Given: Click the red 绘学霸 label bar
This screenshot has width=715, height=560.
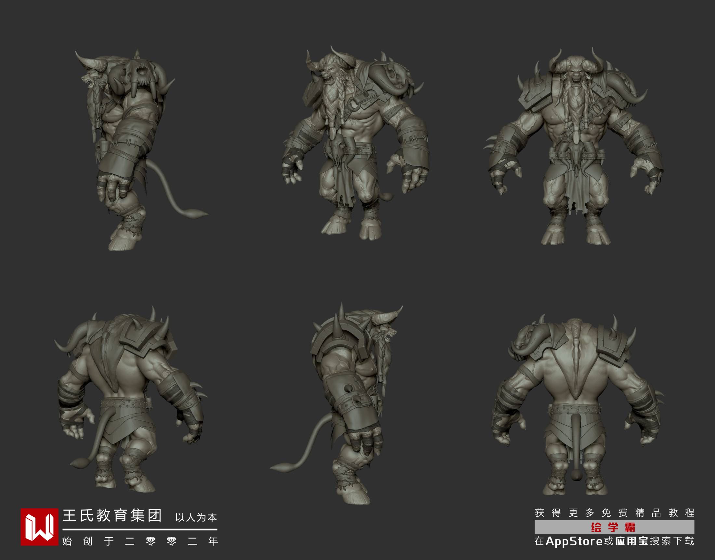Looking at the screenshot, I should click(x=614, y=527).
